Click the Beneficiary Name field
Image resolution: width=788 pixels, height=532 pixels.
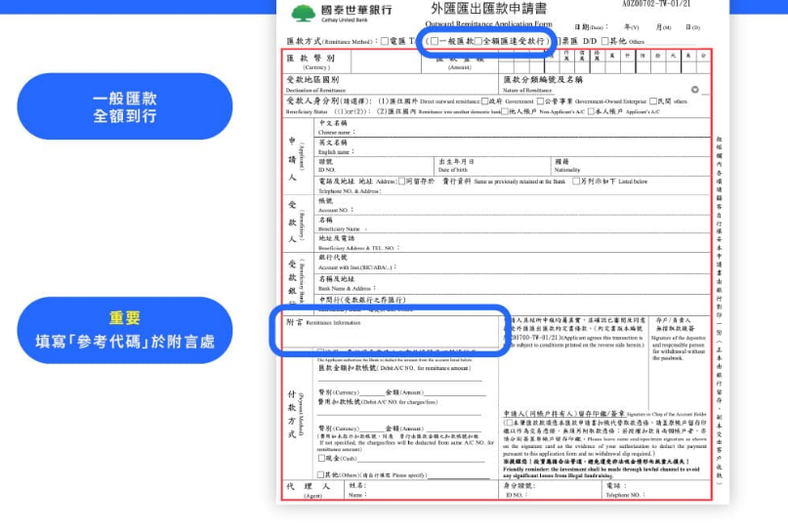512,225
